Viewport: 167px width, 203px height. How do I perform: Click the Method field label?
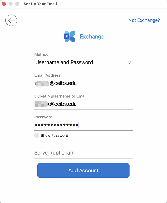pos(41,54)
